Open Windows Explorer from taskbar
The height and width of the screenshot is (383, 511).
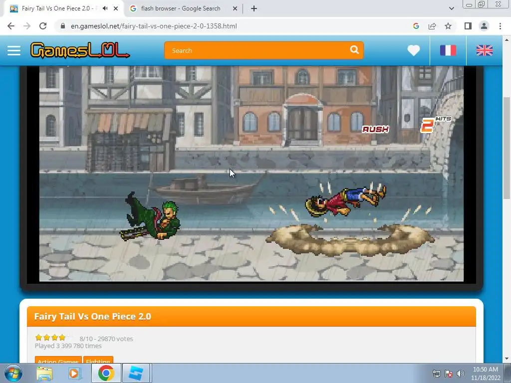(44, 373)
